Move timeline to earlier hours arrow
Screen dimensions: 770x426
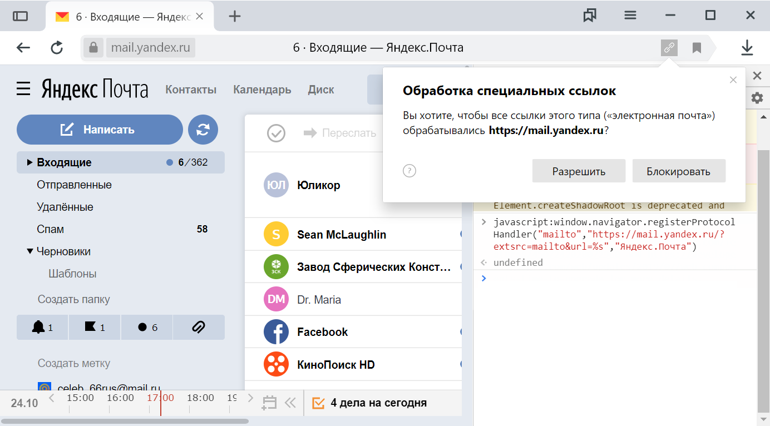click(x=52, y=398)
